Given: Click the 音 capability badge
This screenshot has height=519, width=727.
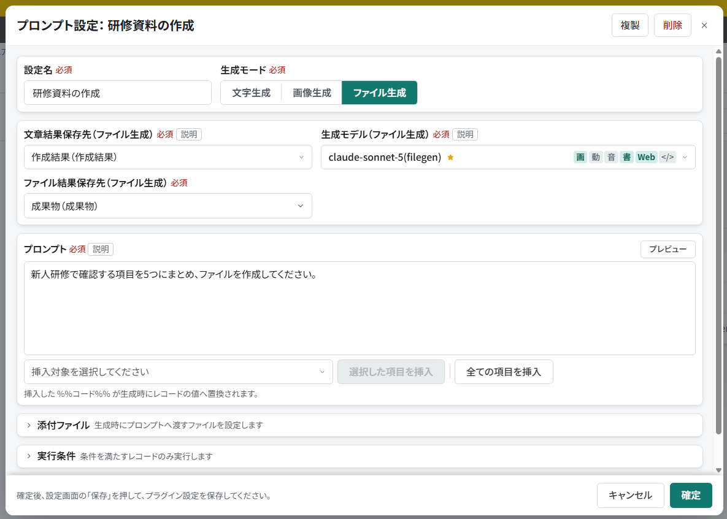Looking at the screenshot, I should click(611, 157).
